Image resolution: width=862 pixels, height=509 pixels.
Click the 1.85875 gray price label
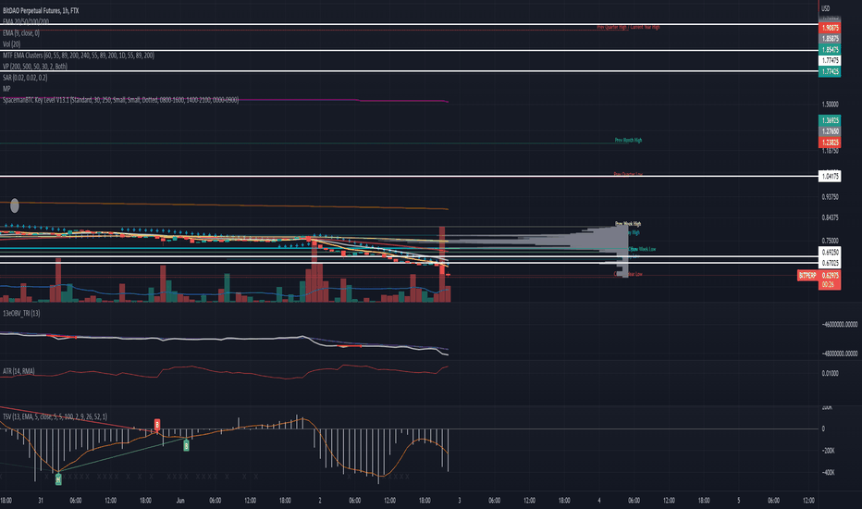coord(830,39)
